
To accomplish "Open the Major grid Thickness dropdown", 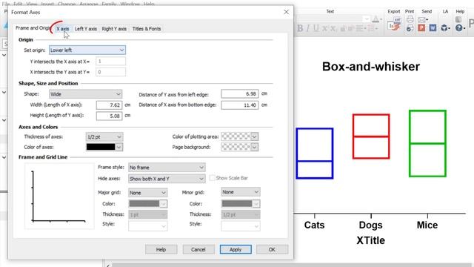I will coord(148,214).
